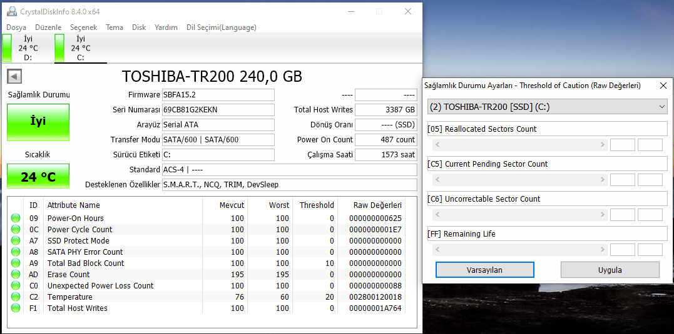Click the SSD Protect Mode status orb
Viewport: 674px width, 334px height.
point(16,241)
